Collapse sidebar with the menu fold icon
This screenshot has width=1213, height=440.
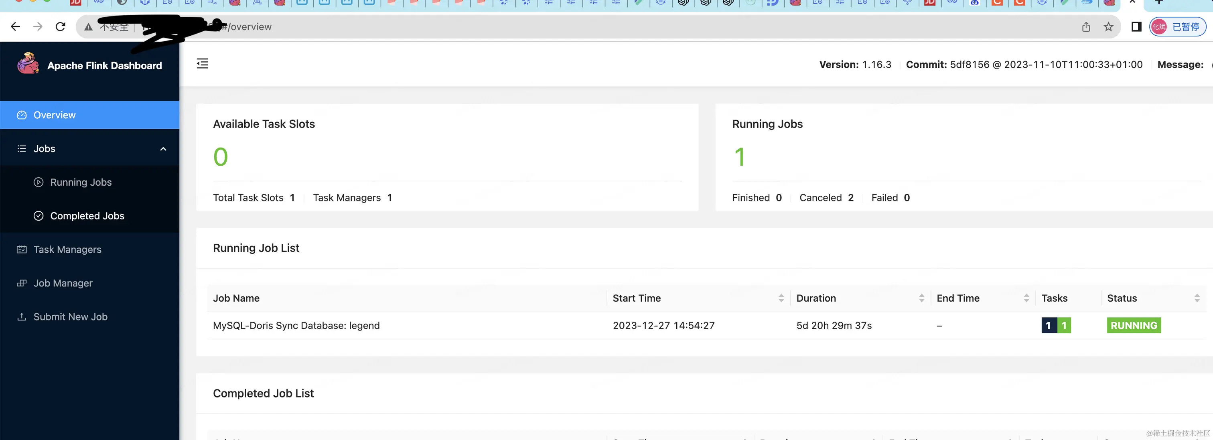pos(203,64)
